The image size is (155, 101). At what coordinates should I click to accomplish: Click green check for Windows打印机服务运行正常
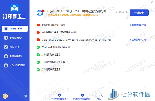click(x=38, y=47)
